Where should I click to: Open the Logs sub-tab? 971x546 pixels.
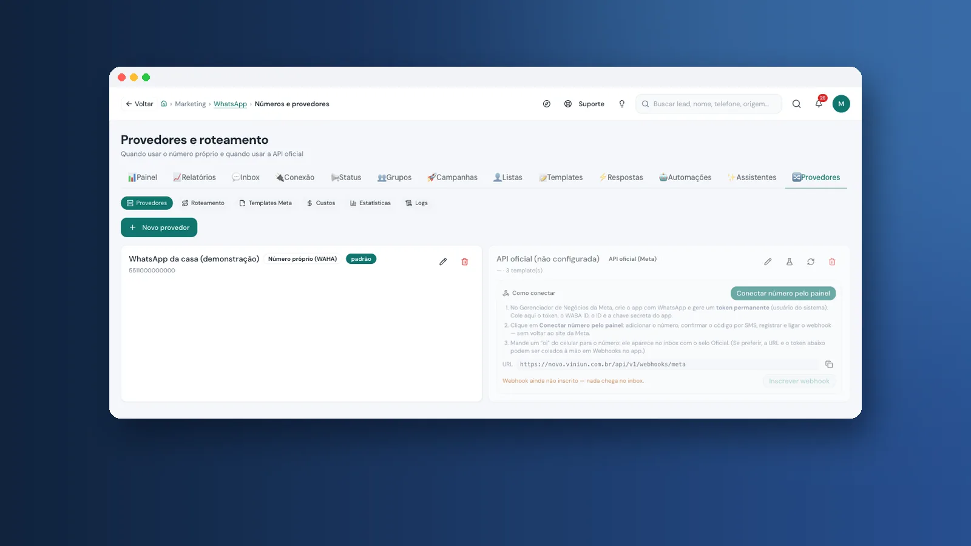point(416,203)
